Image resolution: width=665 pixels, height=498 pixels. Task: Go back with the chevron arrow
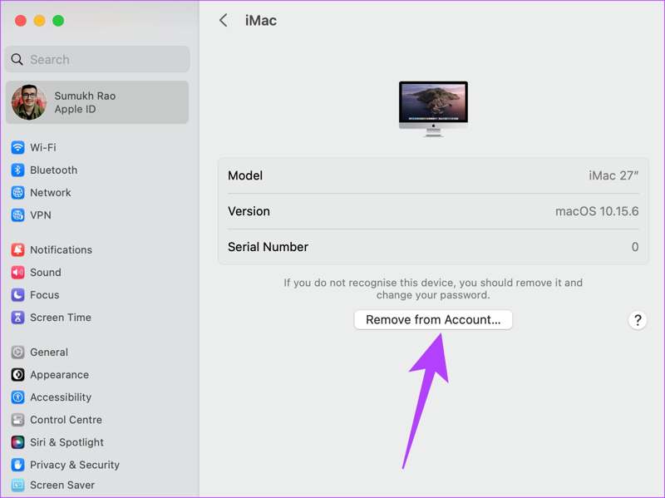pos(224,20)
